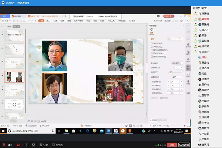Switch to the 幻灯片放映 slideshow tab

pyautogui.click(x=78, y=21)
